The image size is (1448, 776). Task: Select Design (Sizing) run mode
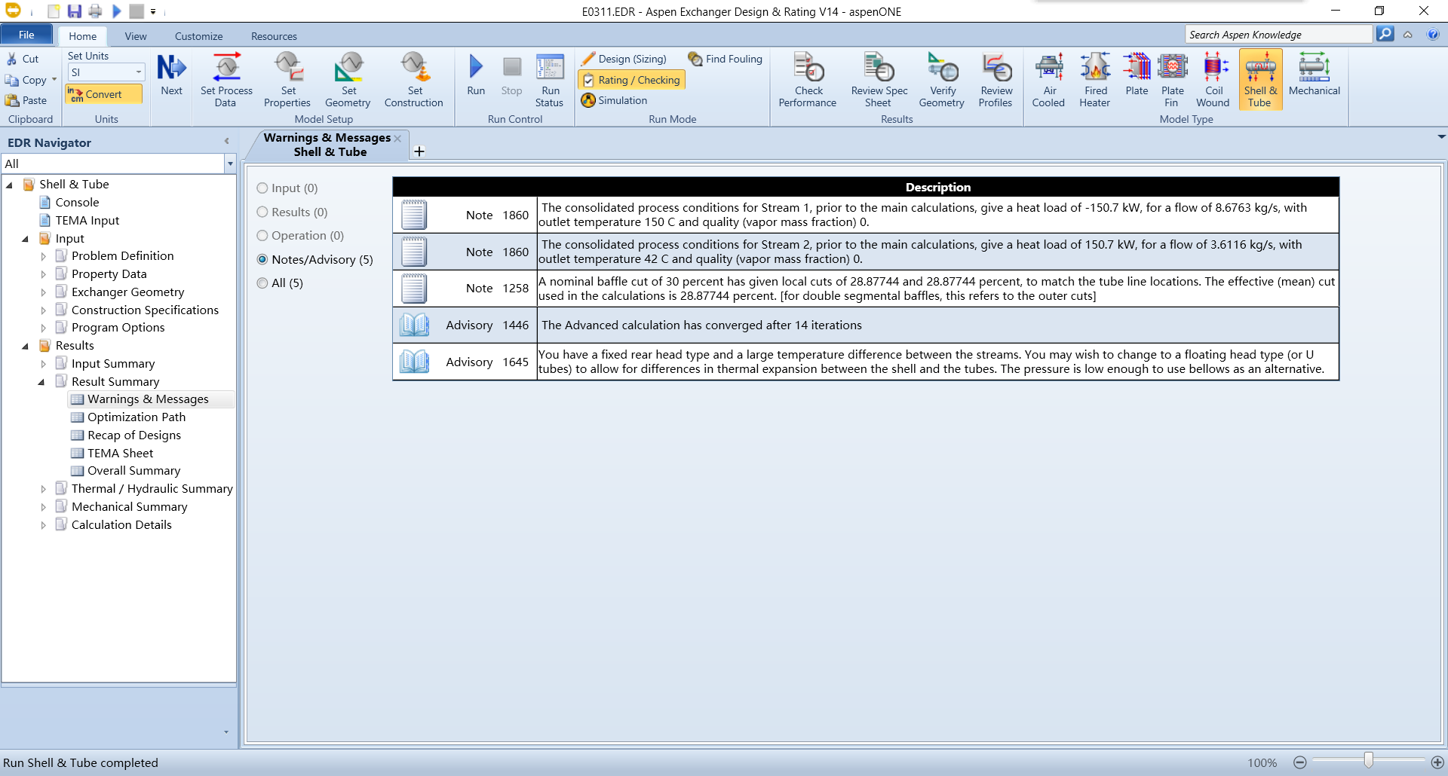pos(624,59)
